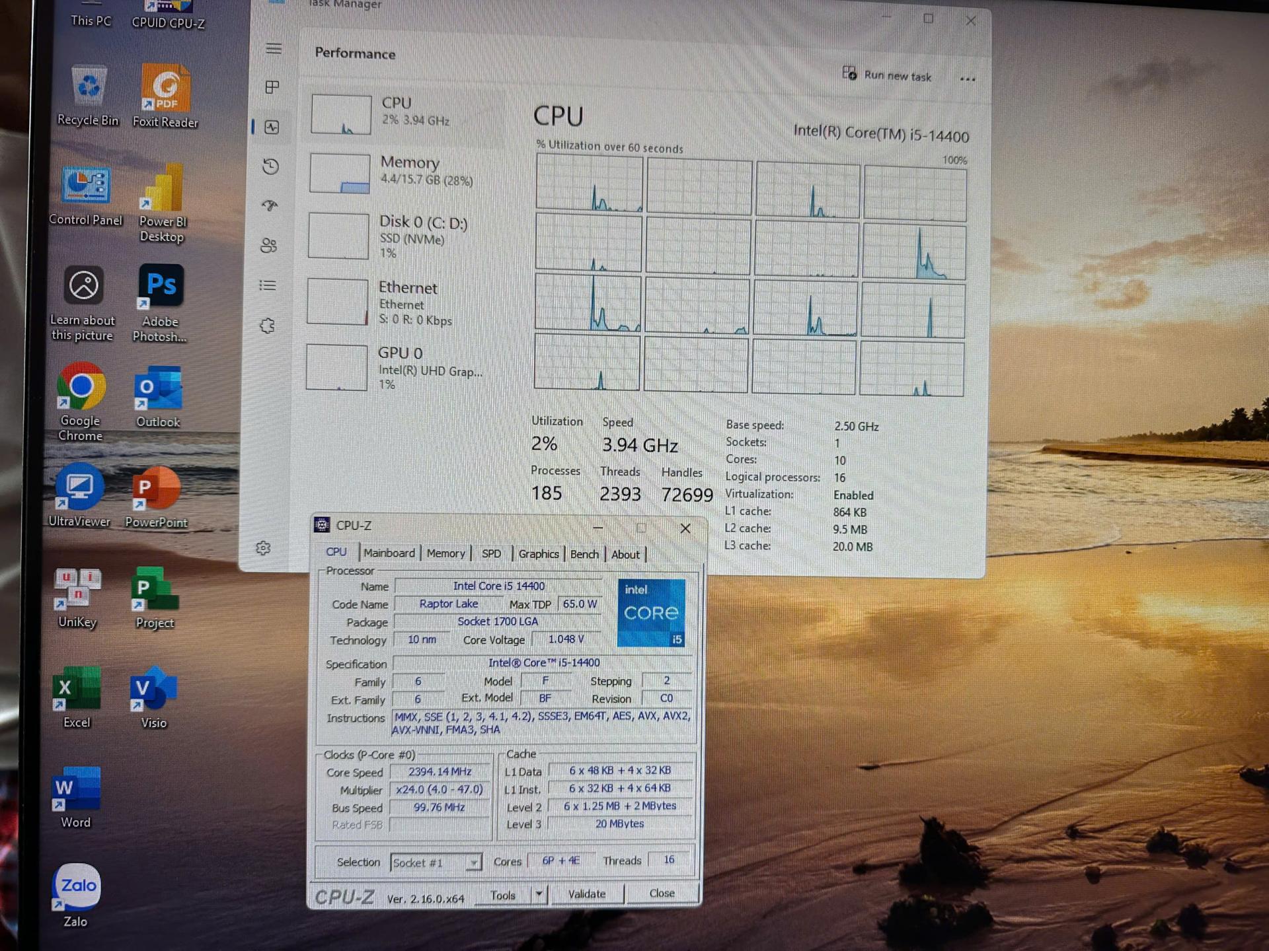Viewport: 1269px width, 951px height.
Task: Open the Services view in Task Manager
Action: coord(267,325)
